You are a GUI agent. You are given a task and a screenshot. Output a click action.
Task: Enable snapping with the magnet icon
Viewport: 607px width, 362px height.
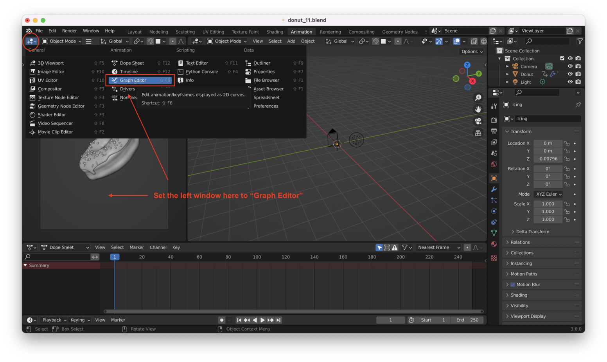pos(375,41)
